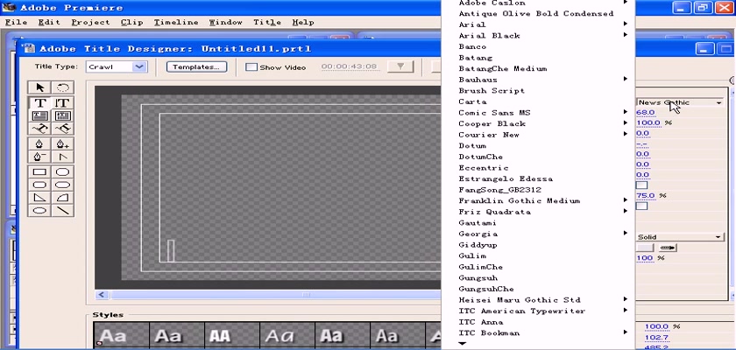Select the Arc shape tool
This screenshot has height=350, width=736.
coord(62,198)
